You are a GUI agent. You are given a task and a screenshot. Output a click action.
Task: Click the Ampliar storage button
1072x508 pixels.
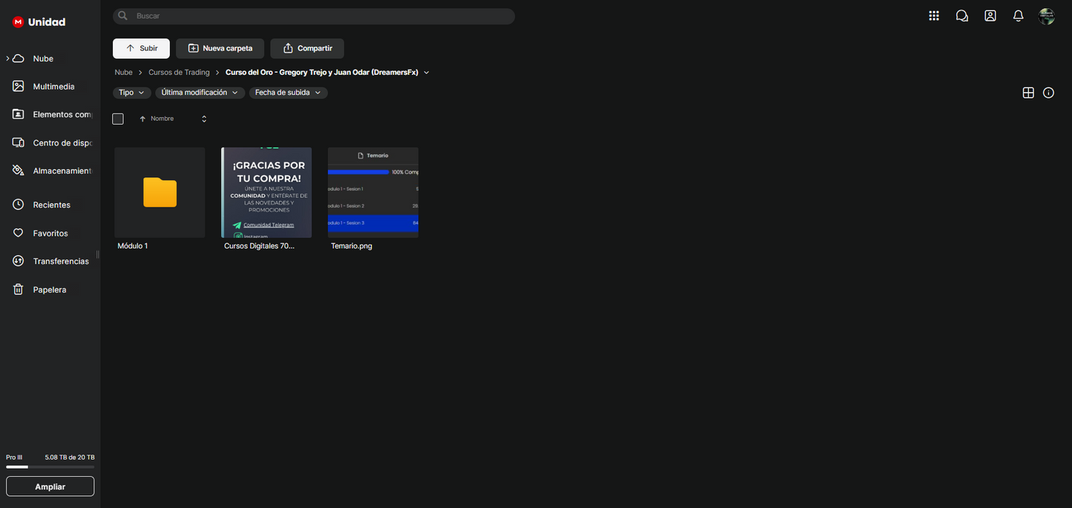point(50,486)
